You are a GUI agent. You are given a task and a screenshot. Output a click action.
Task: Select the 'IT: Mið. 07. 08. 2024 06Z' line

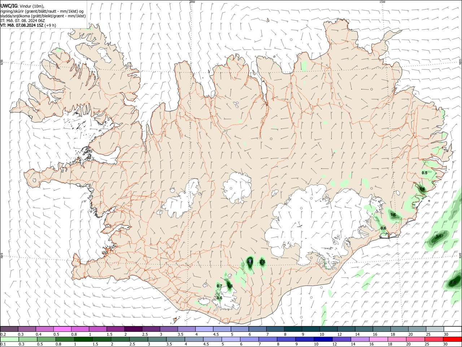click(22, 21)
